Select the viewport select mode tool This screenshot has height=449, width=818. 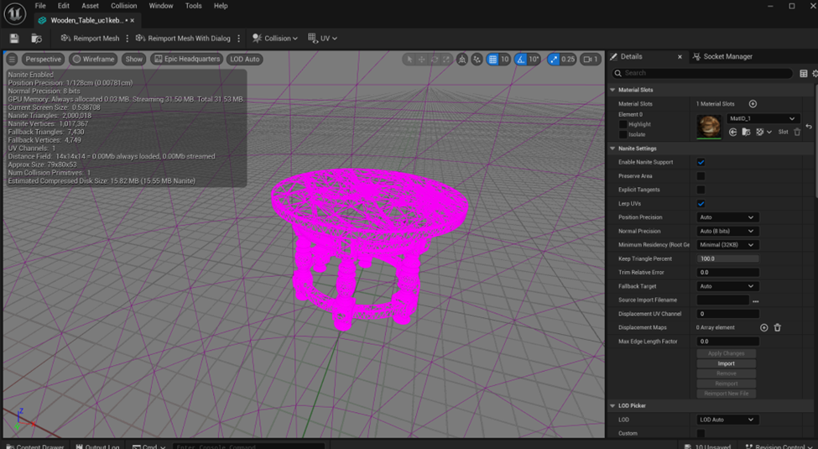click(x=409, y=60)
